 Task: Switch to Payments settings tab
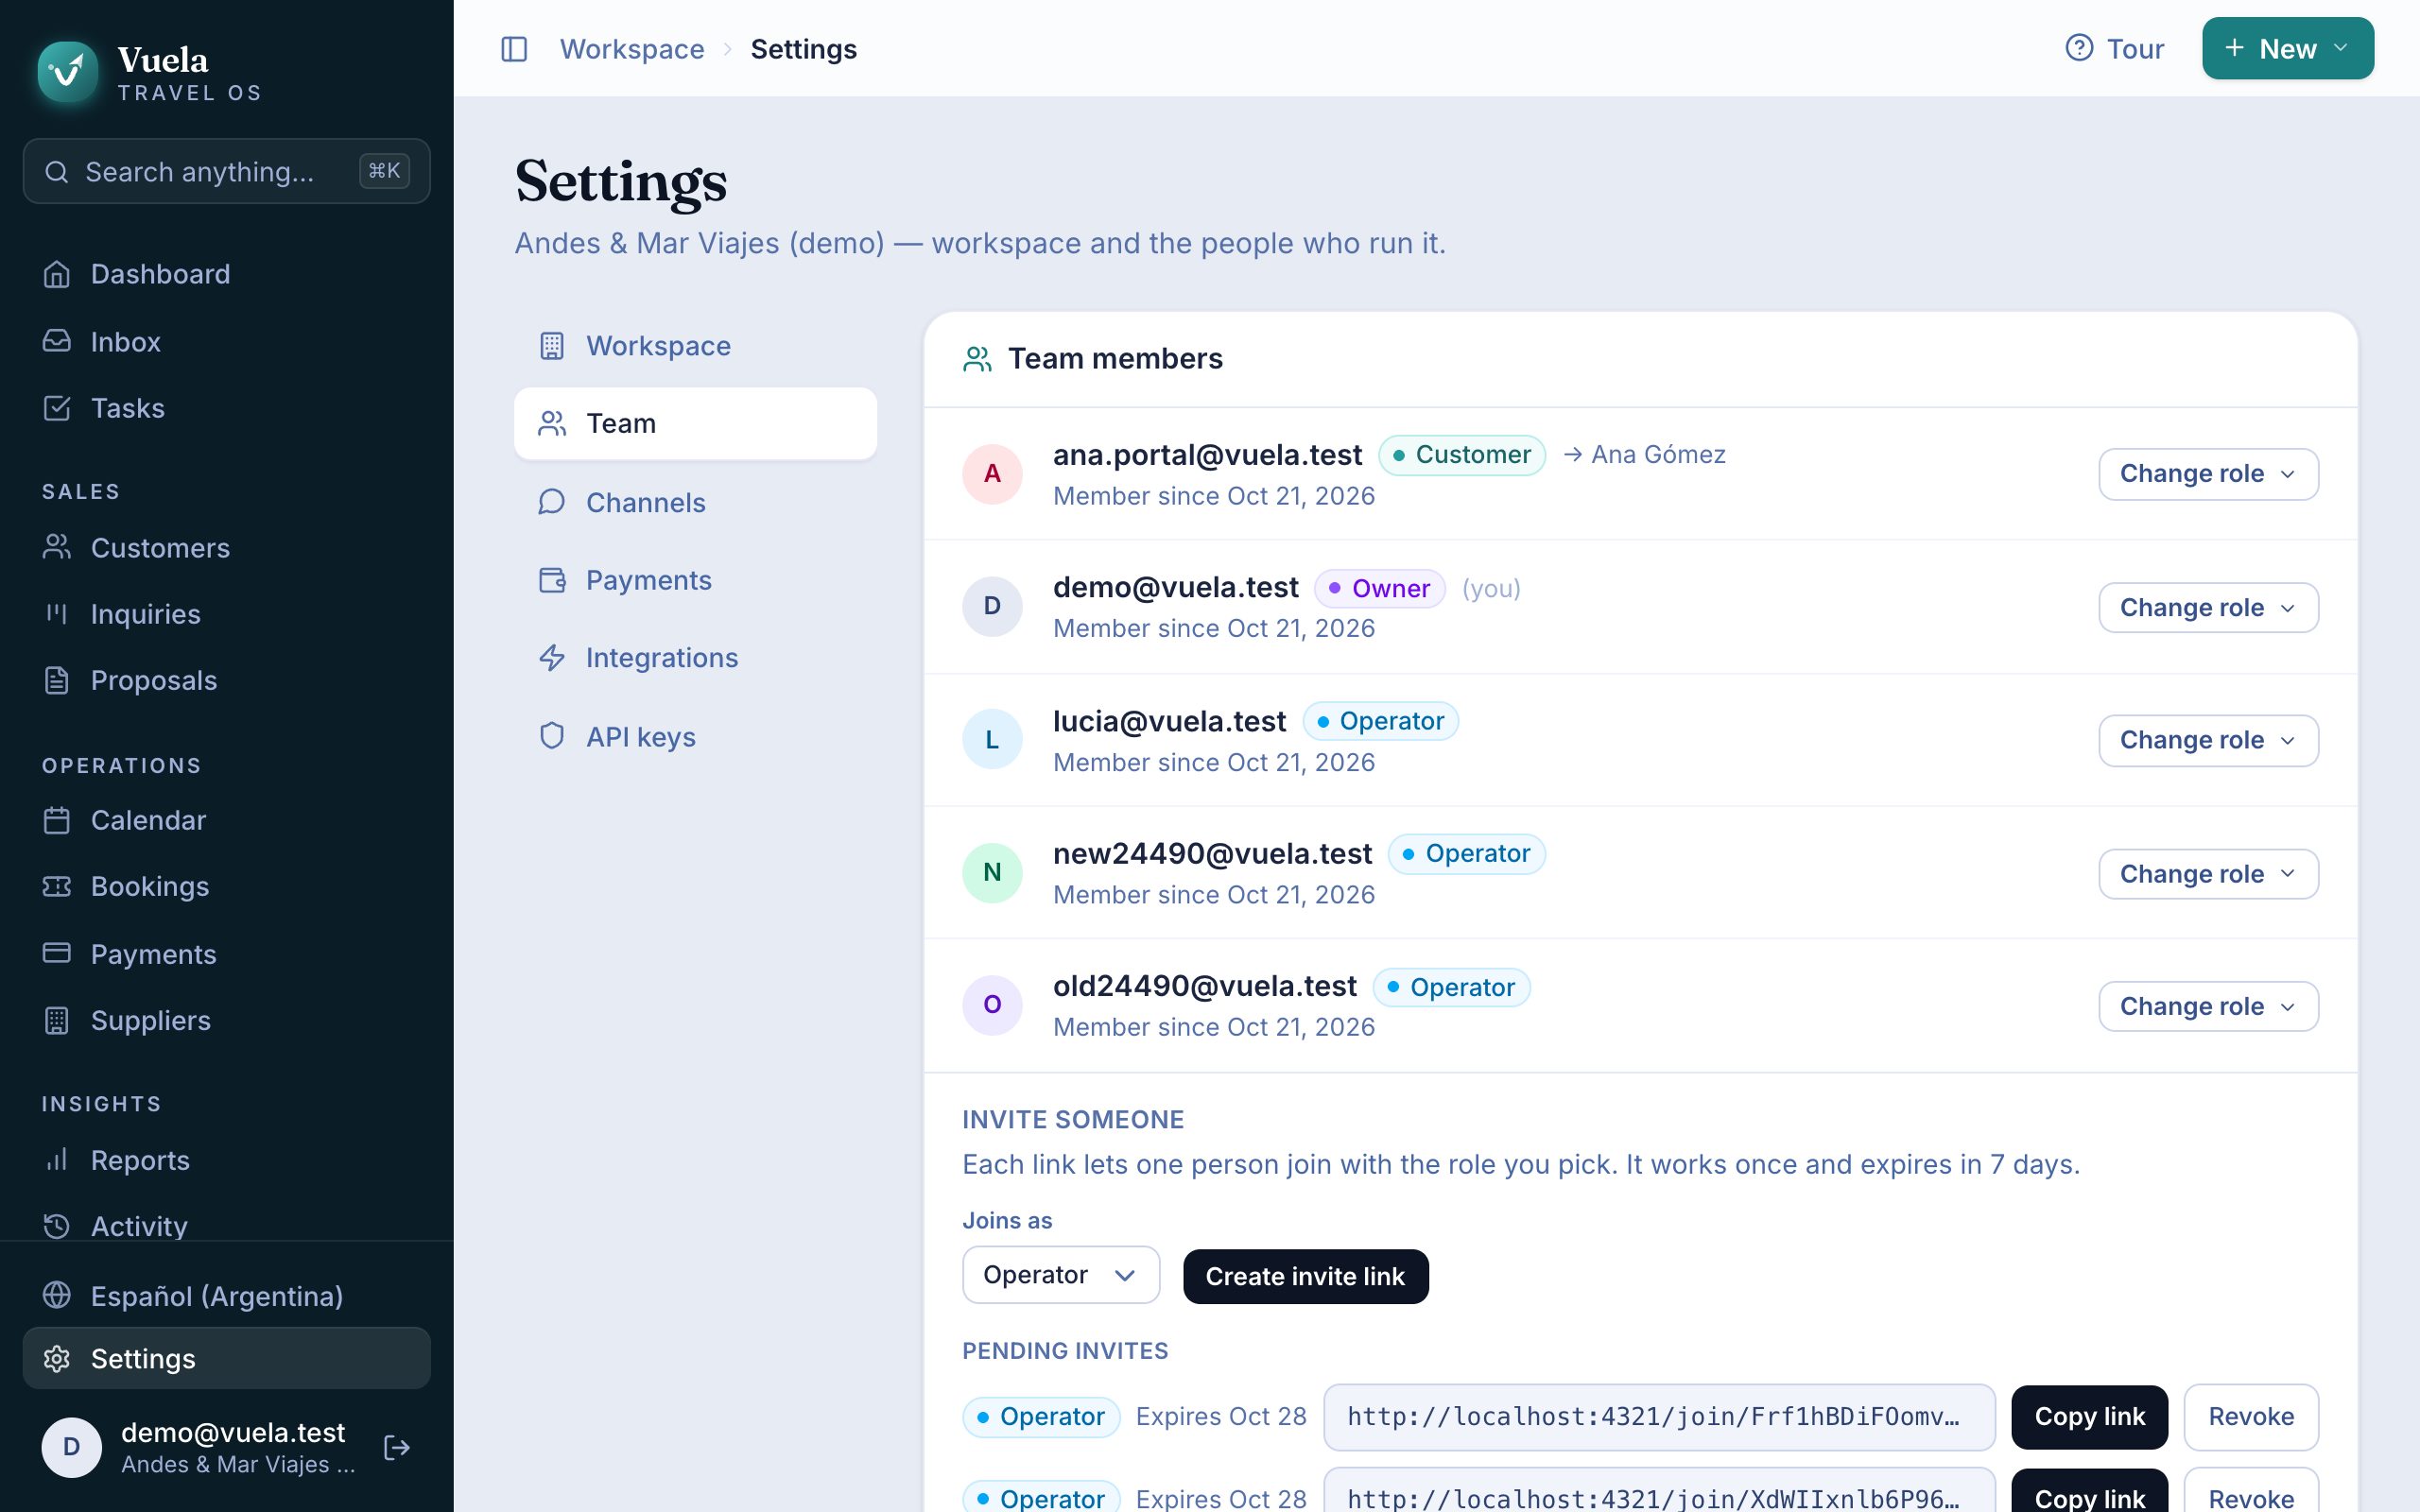pyautogui.click(x=696, y=580)
